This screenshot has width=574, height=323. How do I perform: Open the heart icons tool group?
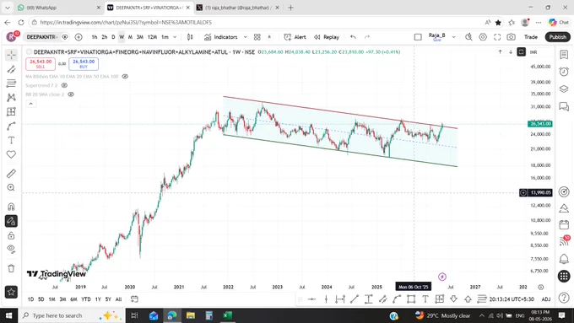11,154
